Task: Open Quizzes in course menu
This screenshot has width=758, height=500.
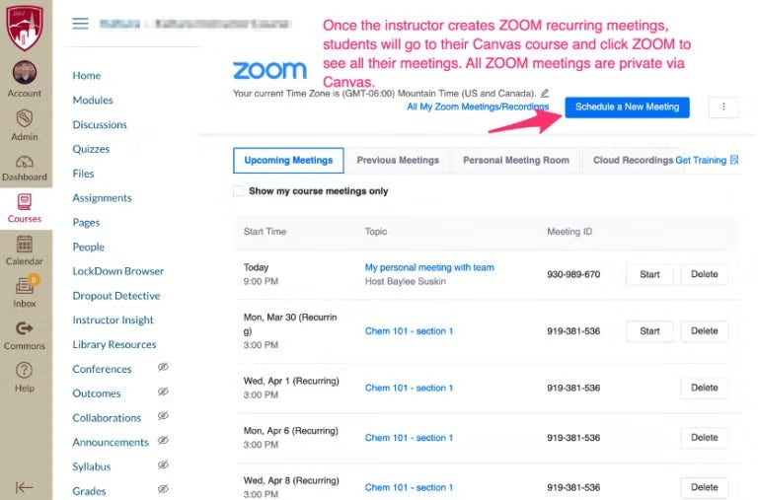Action: coord(91,149)
